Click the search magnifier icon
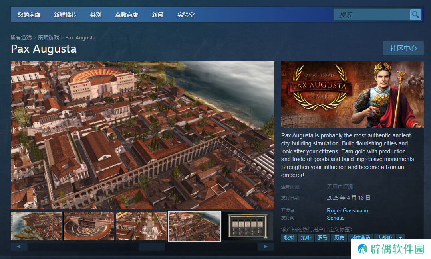 (x=415, y=15)
